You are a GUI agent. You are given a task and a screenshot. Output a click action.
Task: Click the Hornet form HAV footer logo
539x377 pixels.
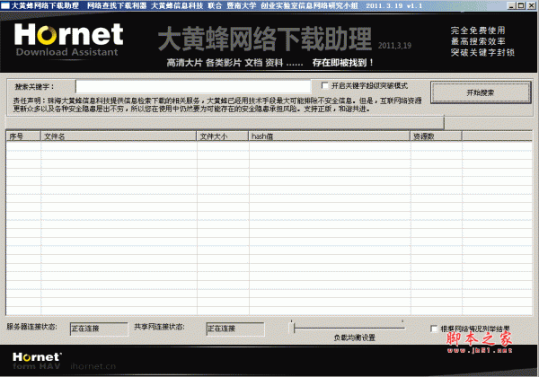[37, 361]
